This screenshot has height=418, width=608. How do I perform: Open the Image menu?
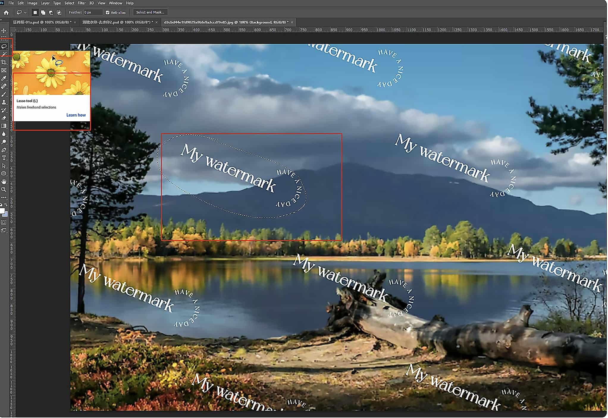[32, 3]
